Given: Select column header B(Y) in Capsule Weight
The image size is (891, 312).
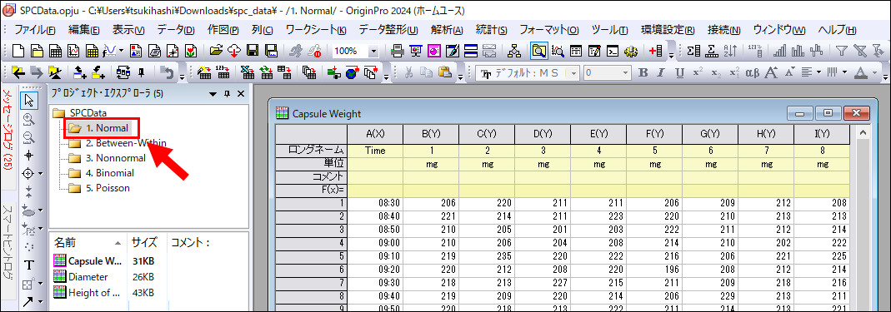Looking at the screenshot, I should pyautogui.click(x=431, y=135).
